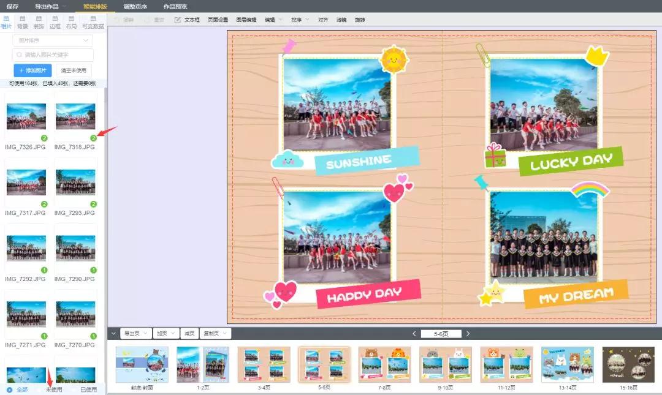Click the usage count badge on IMG_7292.JPG
Viewport: 662px width, 395px height.
tap(44, 270)
